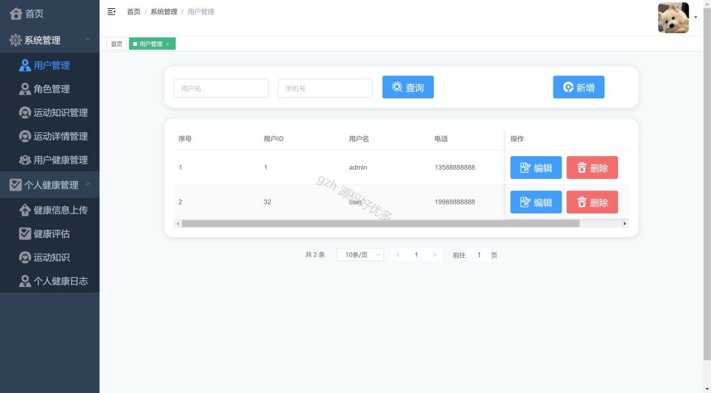Image resolution: width=711 pixels, height=393 pixels.
Task: Click the table scrollbar right arrow
Action: point(625,224)
